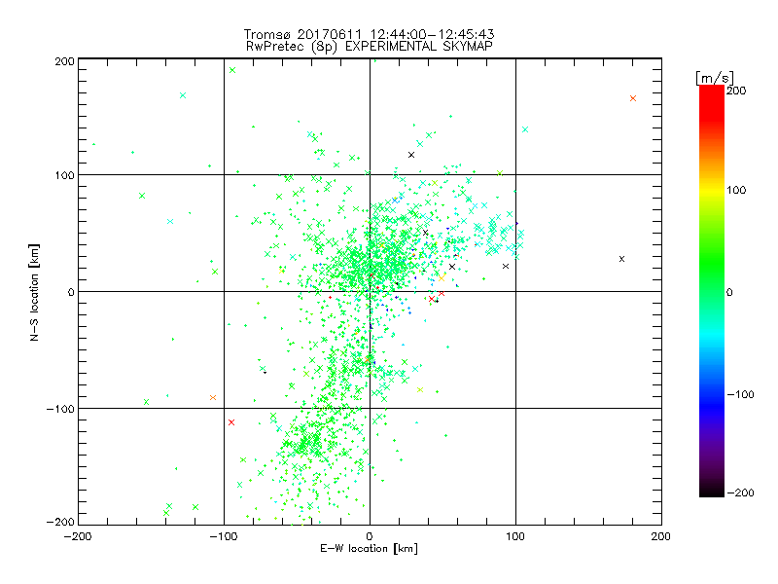The width and height of the screenshot is (778, 584).
Task: Click the green X marker near E-W -153, N-S -95
Action: click(147, 402)
